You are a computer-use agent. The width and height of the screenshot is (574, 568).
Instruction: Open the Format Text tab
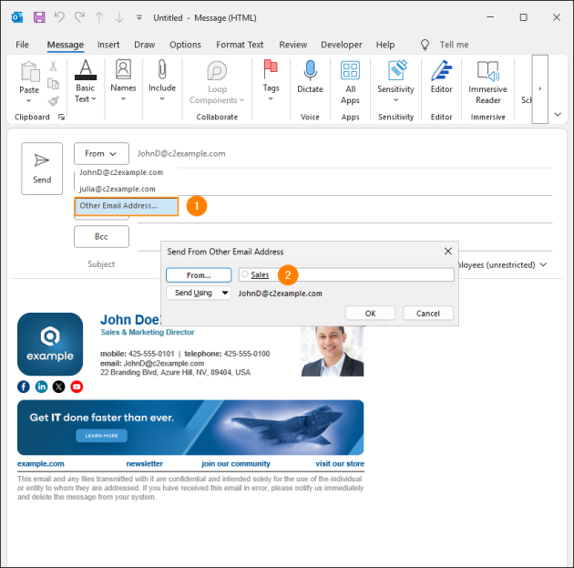pos(240,45)
